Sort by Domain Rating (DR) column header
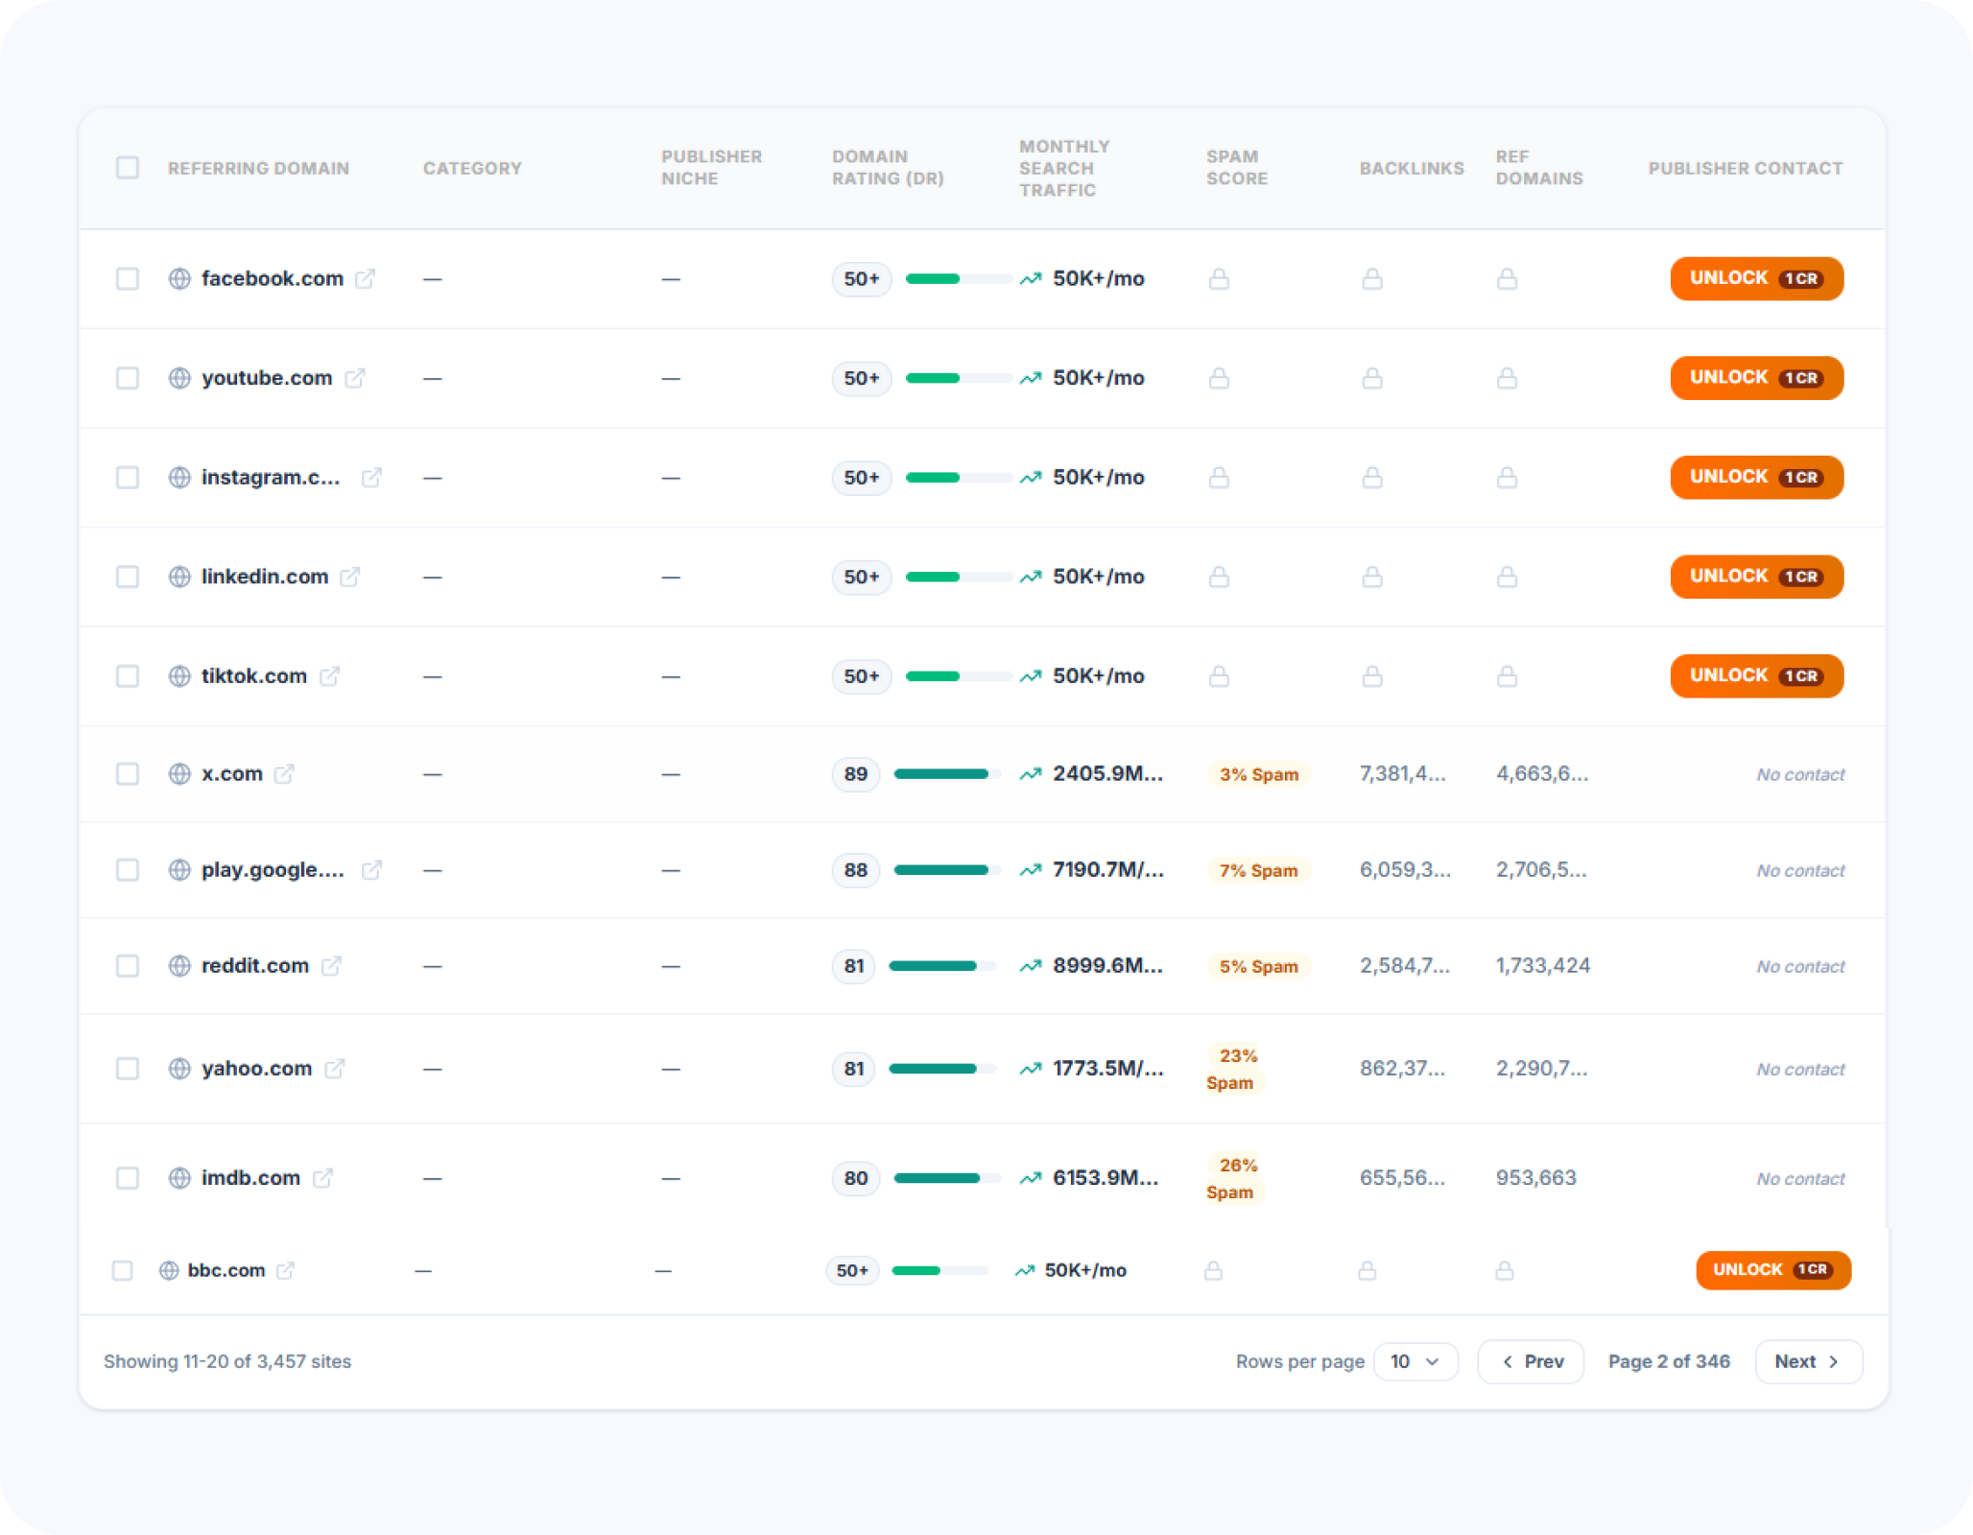This screenshot has height=1535, width=1973. click(x=888, y=168)
